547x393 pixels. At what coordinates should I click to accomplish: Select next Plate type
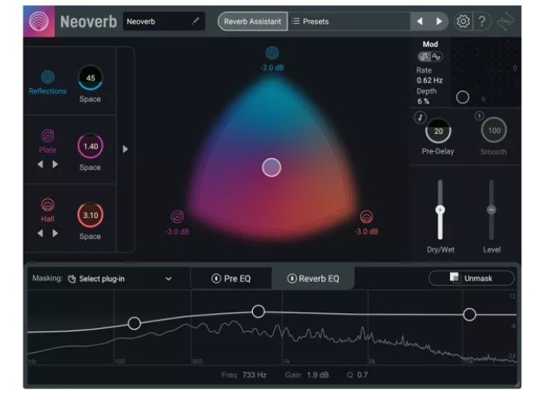55,164
